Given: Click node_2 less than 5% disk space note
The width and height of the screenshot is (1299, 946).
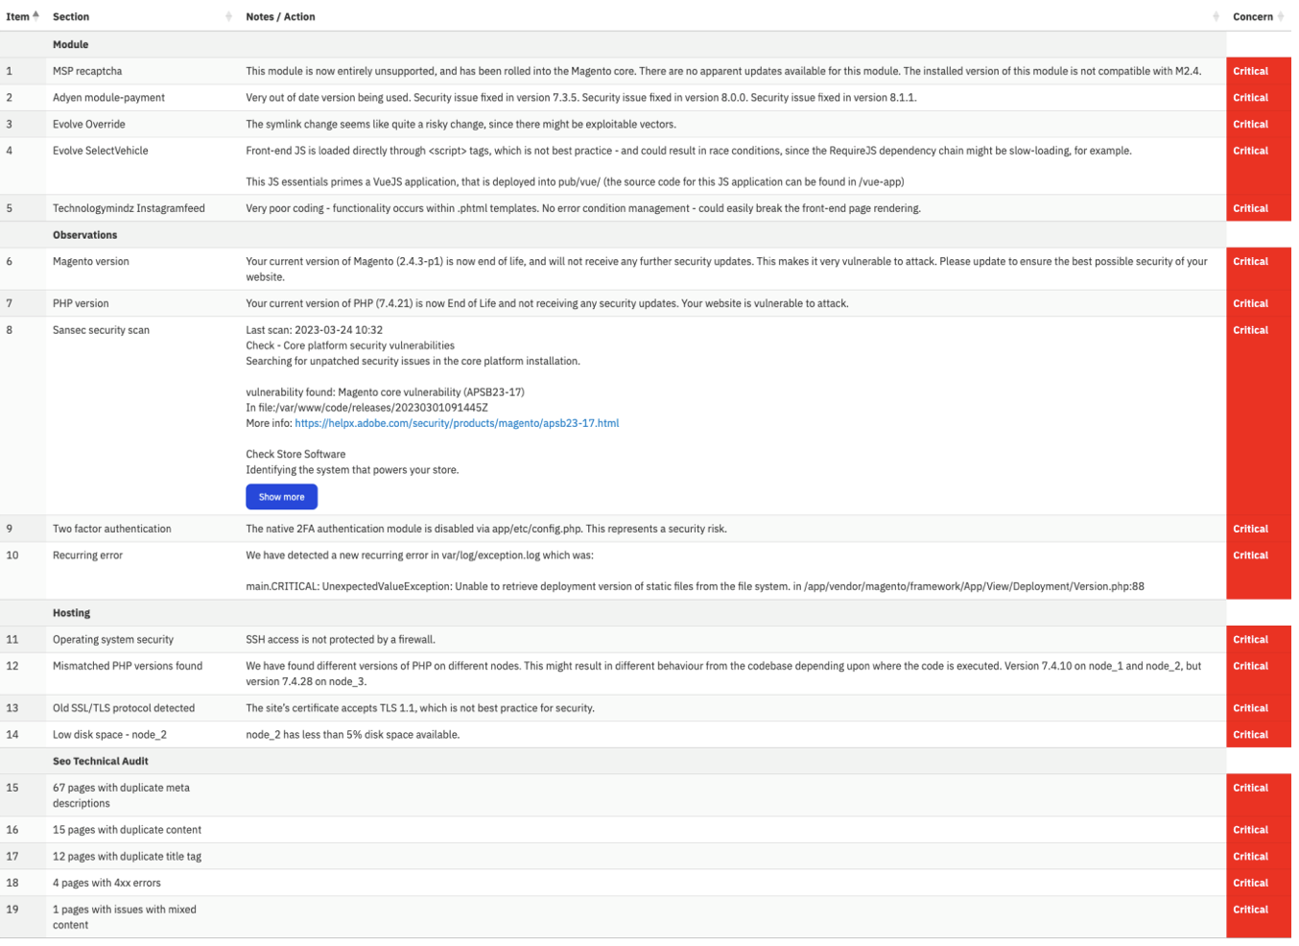Looking at the screenshot, I should click(352, 735).
